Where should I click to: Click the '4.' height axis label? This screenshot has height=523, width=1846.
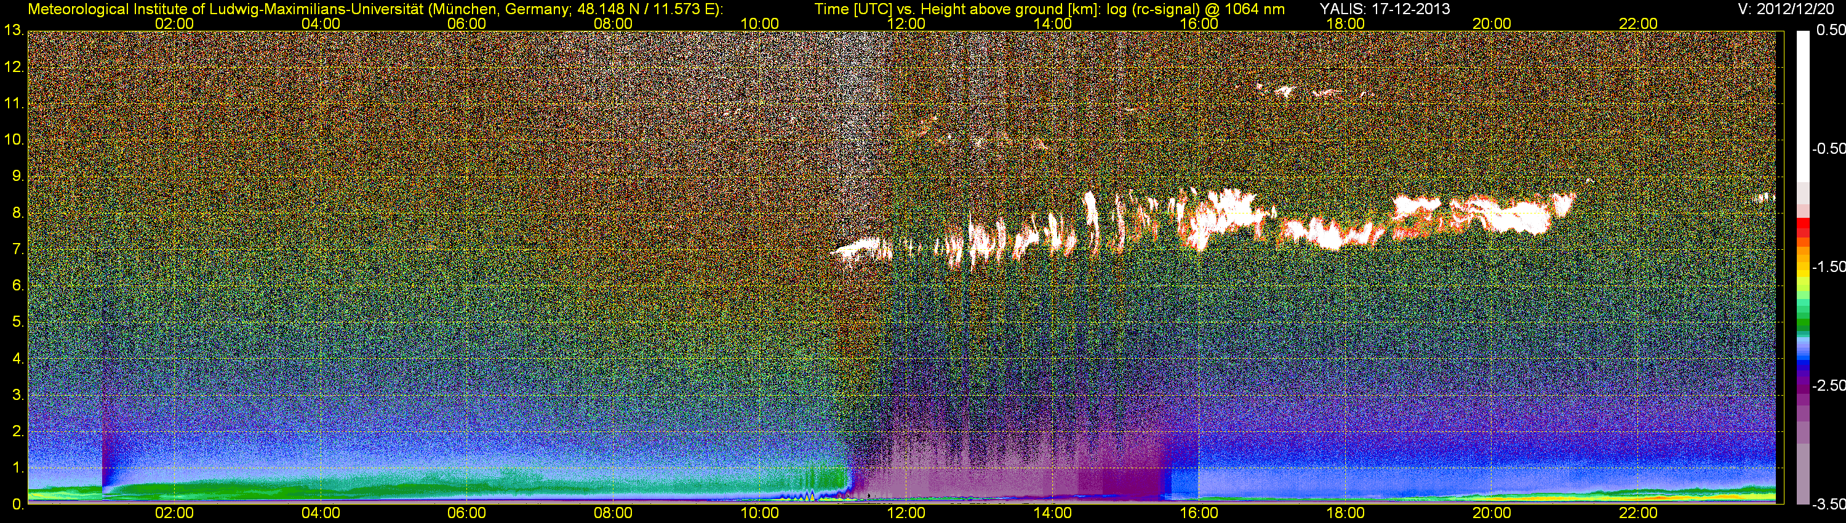(18, 359)
